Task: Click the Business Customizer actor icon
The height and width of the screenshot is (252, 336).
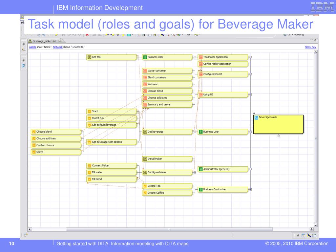Action: pyautogui.click(x=201, y=190)
